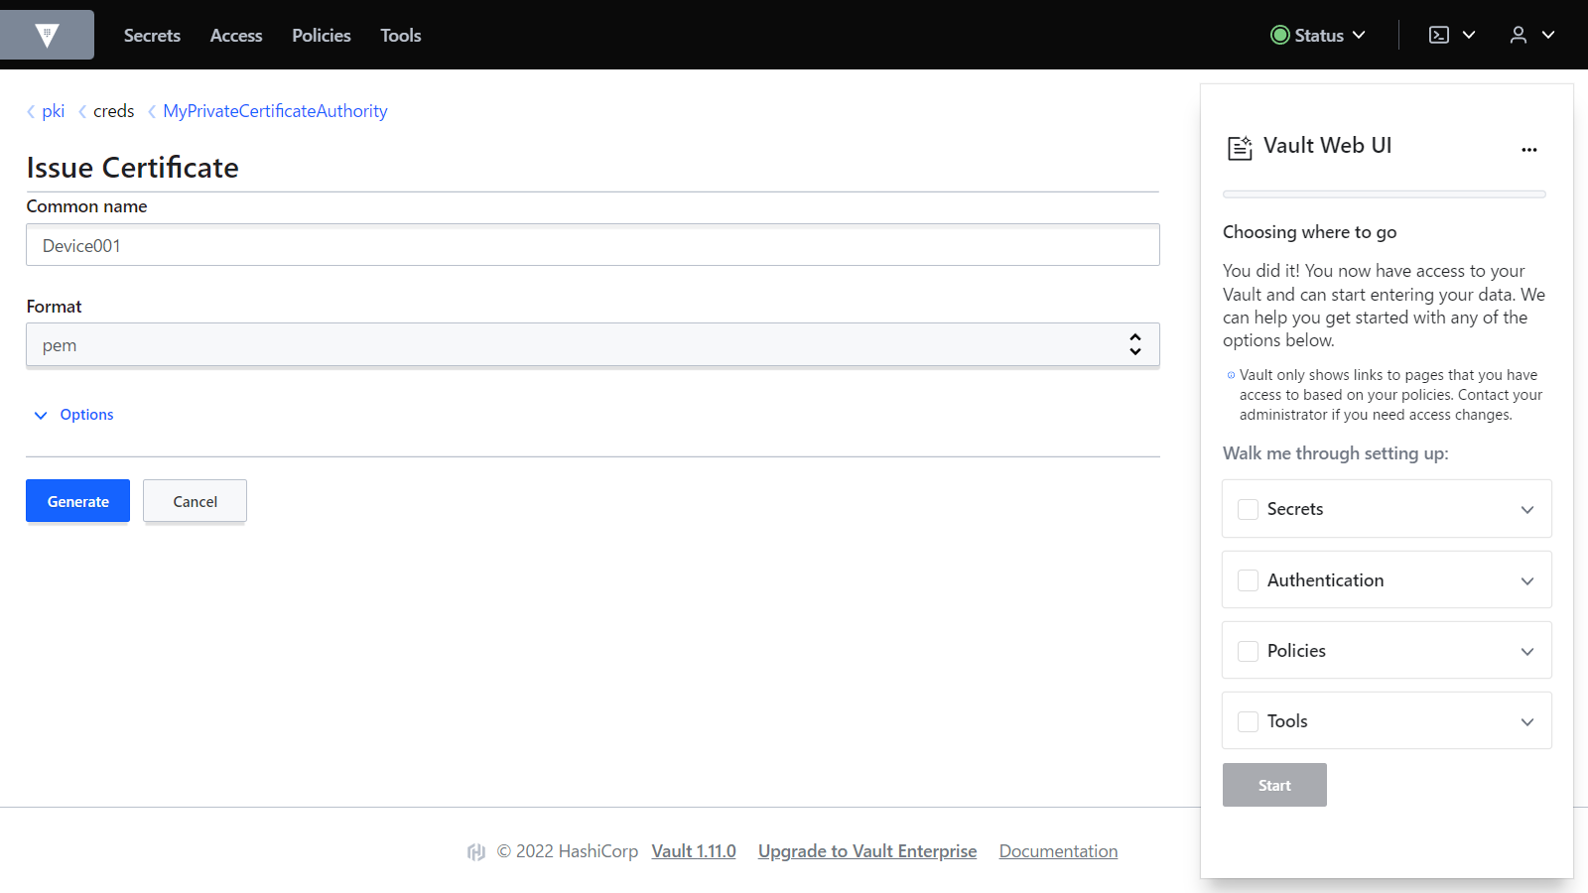Screen dimensions: 1588x893
Task: Open the user profile icon menu
Action: [x=1518, y=35]
